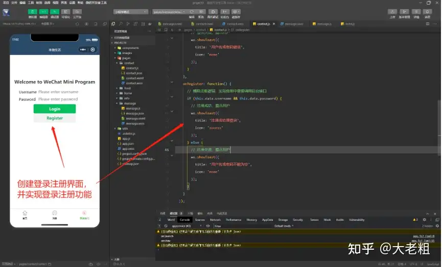The image size is (442, 267).
Task: Toggle the Editor panel button
Action: tap(43, 12)
